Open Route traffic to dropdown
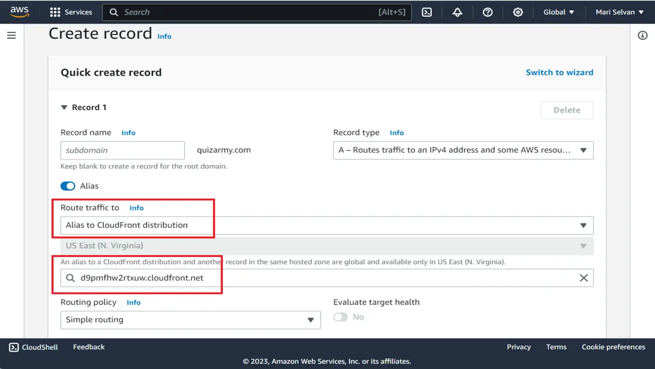The height and width of the screenshot is (369, 655). [x=327, y=225]
